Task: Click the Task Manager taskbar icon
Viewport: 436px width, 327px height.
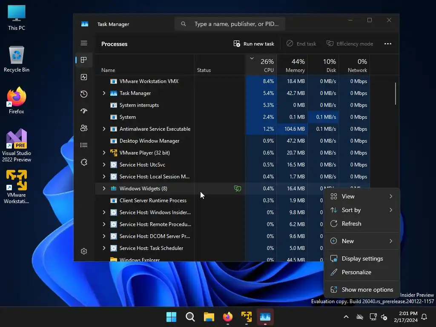Action: pos(265,317)
